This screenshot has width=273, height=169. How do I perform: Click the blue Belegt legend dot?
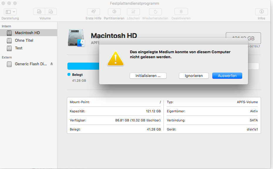pos(69,74)
